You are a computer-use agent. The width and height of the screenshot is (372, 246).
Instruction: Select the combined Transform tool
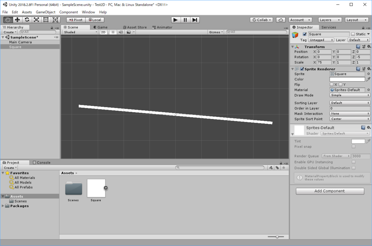(55, 20)
